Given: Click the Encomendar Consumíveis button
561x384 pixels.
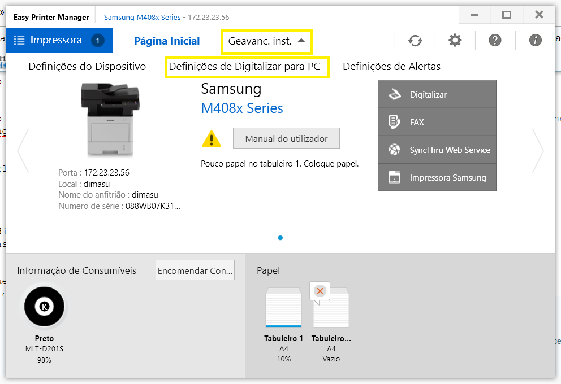Looking at the screenshot, I should [195, 271].
